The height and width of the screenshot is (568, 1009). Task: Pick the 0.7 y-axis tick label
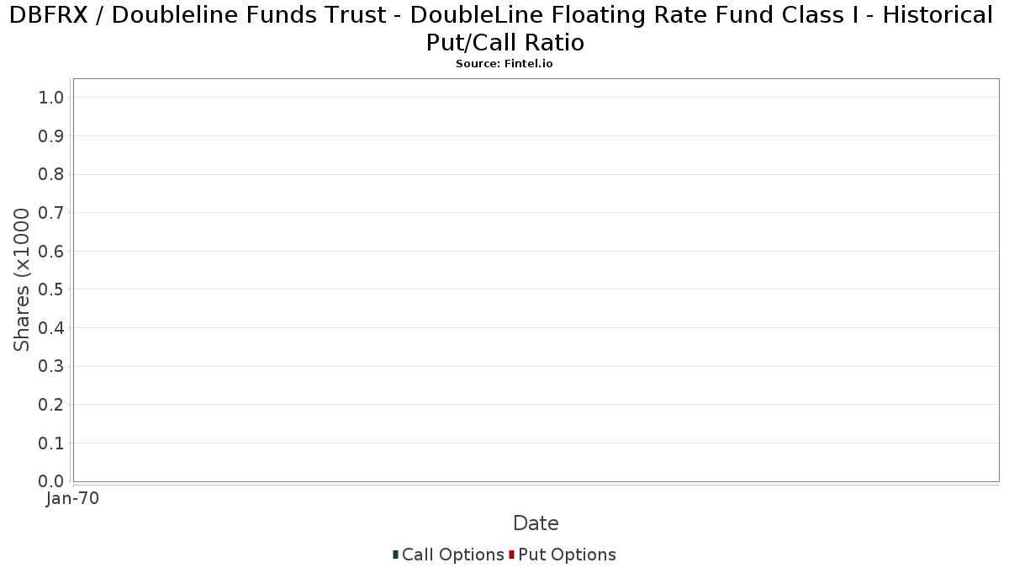[x=51, y=213]
